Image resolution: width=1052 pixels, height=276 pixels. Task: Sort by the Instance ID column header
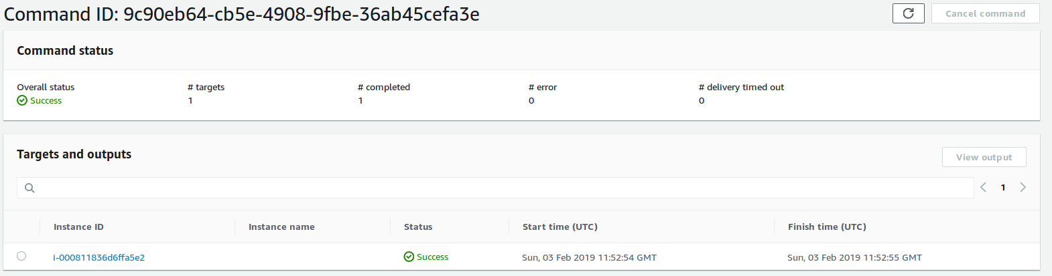78,227
